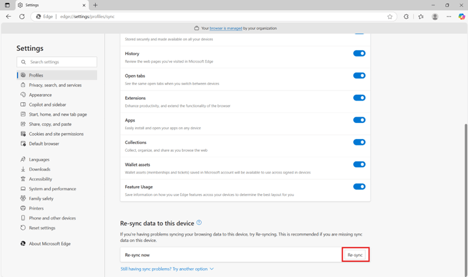The height and width of the screenshot is (277, 468).
Task: Click 'Re-sync data to this device' heading
Action: (x=157, y=223)
